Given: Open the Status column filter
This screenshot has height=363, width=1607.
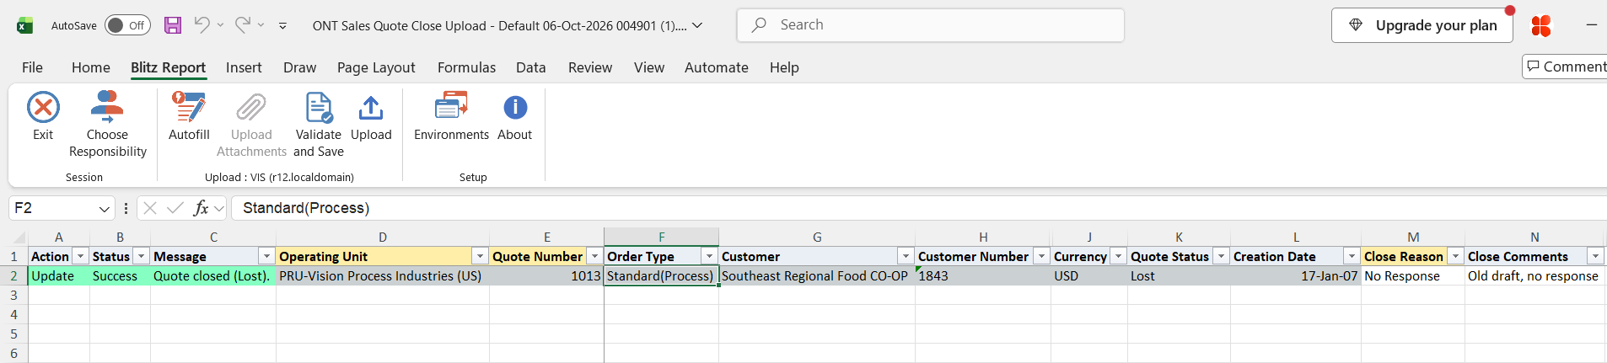Looking at the screenshot, I should [x=141, y=256].
